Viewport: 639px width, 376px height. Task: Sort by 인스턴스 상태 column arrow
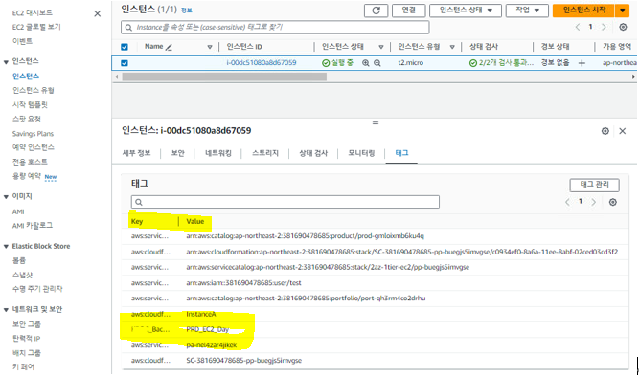[x=381, y=47]
